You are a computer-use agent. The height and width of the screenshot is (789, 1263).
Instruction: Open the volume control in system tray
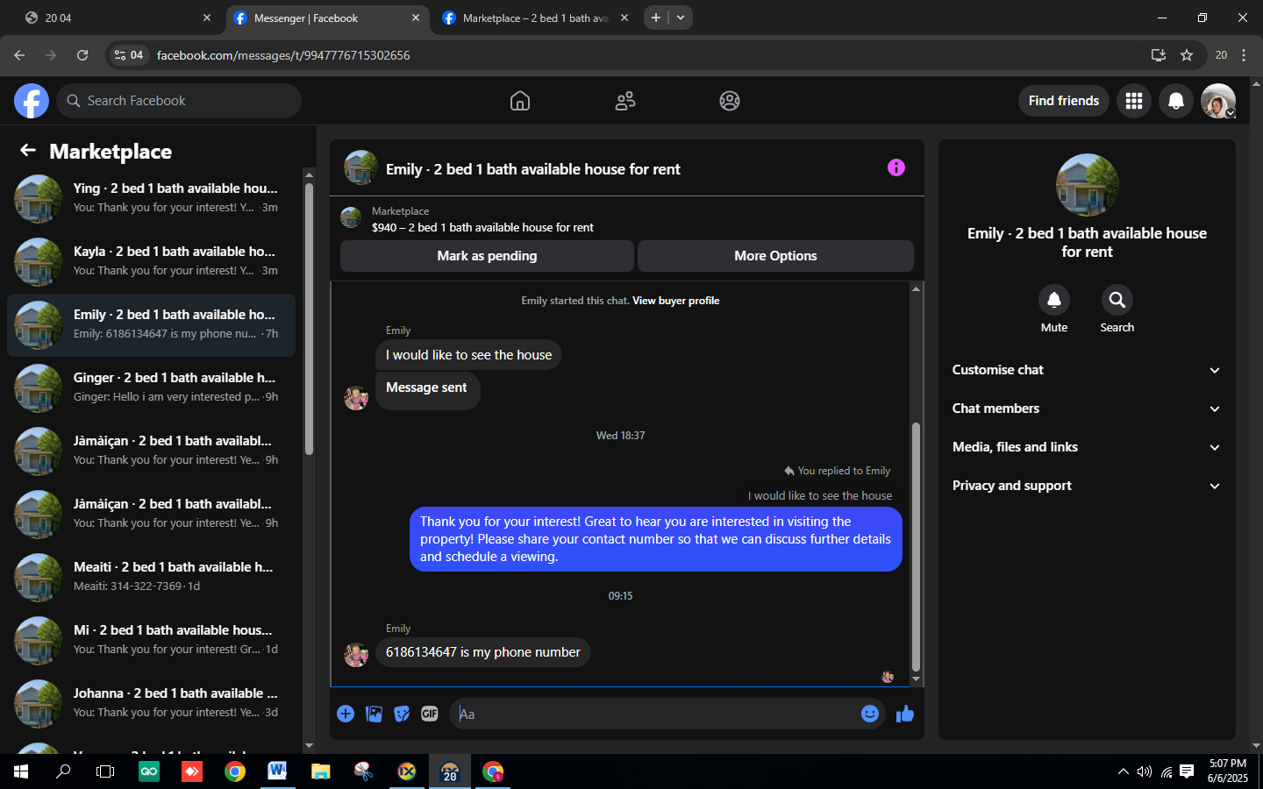pos(1145,771)
